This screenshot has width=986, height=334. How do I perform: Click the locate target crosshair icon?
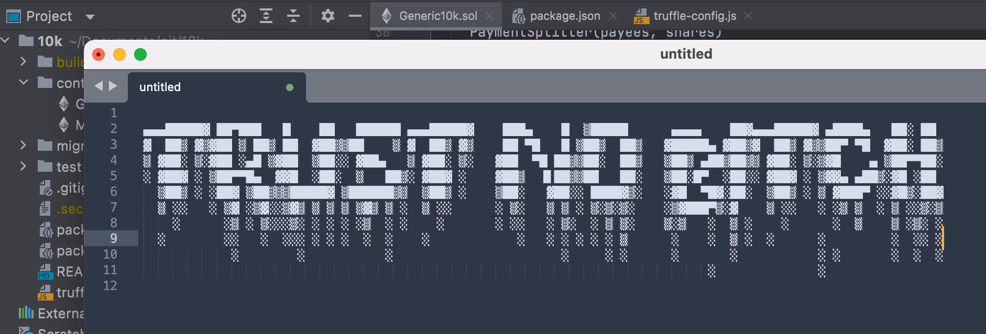coord(239,16)
